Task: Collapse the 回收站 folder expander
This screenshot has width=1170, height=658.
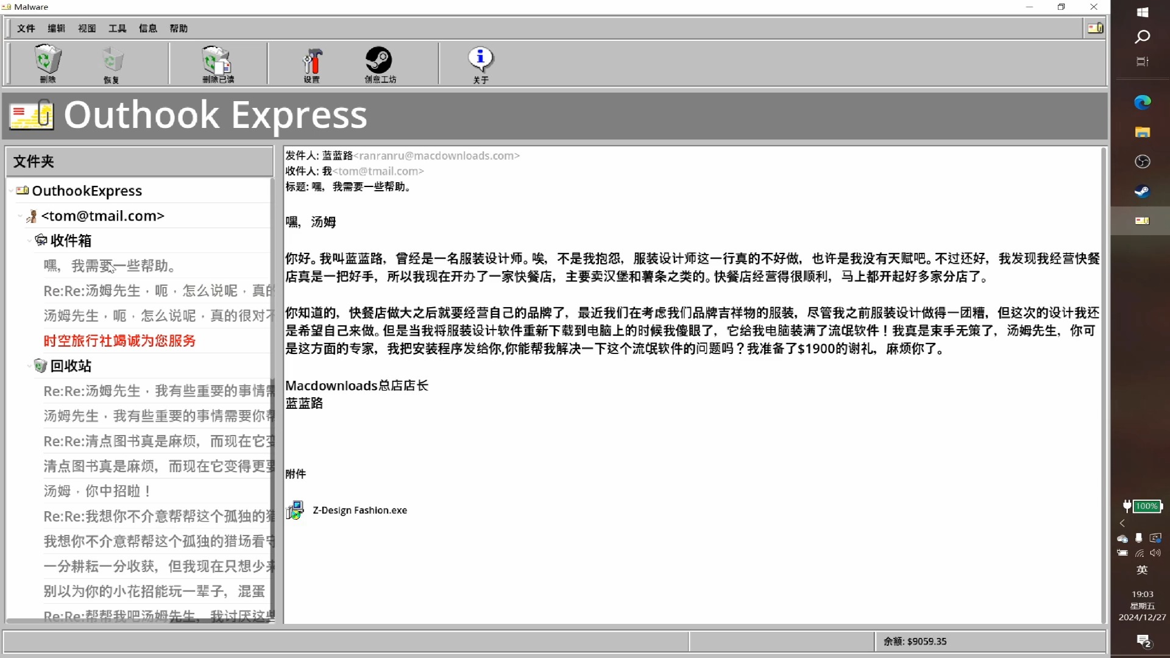Action: (x=29, y=366)
